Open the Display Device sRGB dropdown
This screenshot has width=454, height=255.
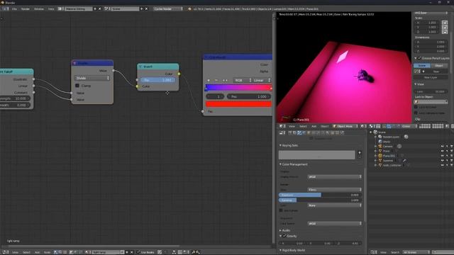coord(334,176)
